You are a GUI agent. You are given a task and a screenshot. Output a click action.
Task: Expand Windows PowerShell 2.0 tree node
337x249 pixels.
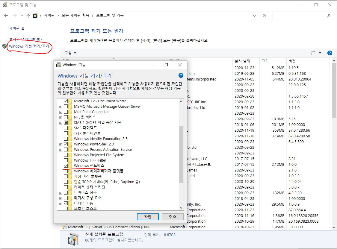click(61, 145)
